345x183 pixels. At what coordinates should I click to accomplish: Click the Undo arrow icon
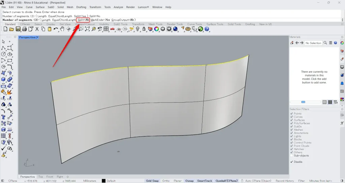click(56, 29)
